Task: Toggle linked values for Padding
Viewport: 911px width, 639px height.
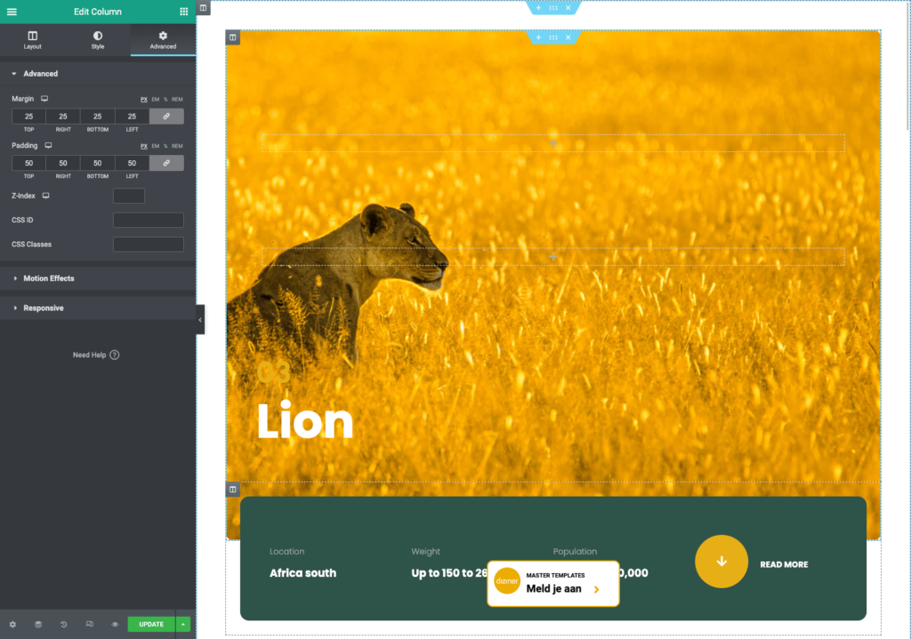Action: click(166, 163)
